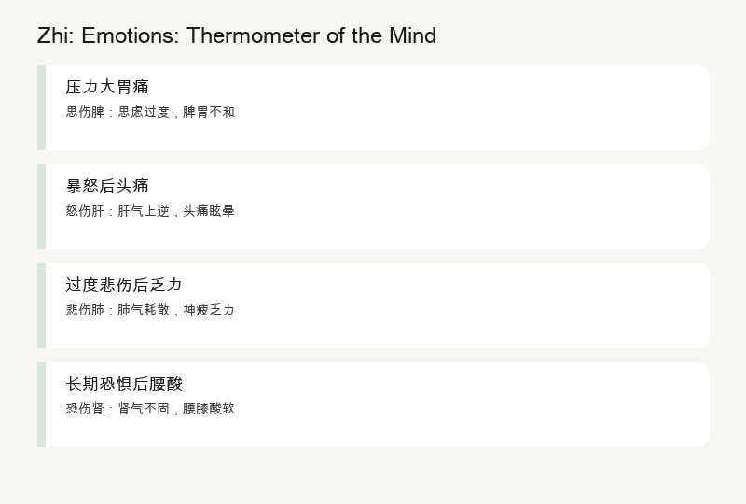The image size is (746, 504).
Task: Click the 恐伤肾 description text
Action: click(x=150, y=409)
